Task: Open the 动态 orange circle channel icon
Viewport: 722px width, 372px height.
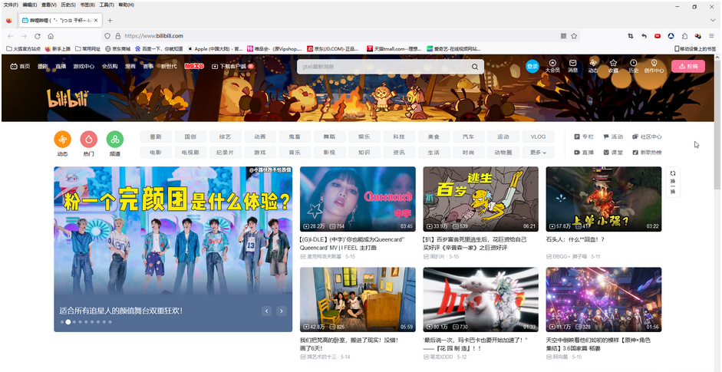Action: click(x=62, y=140)
